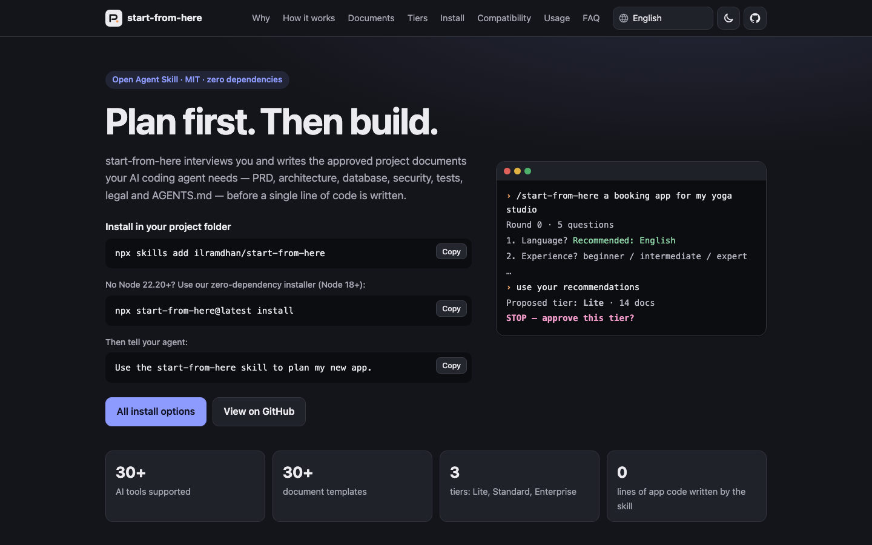Copy the npx skills add command
This screenshot has height=545, width=872.
click(x=451, y=252)
